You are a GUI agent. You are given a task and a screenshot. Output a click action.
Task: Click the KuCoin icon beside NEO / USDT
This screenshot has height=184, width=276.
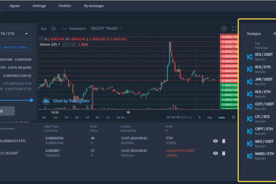click(250, 144)
